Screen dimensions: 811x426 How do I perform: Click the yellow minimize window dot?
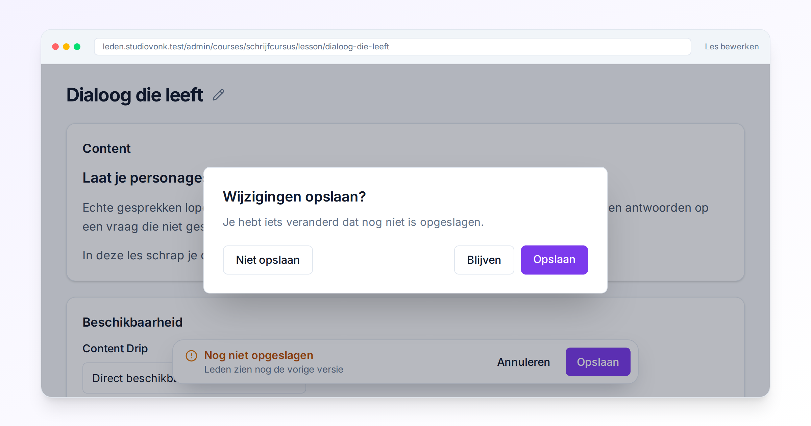tap(66, 47)
